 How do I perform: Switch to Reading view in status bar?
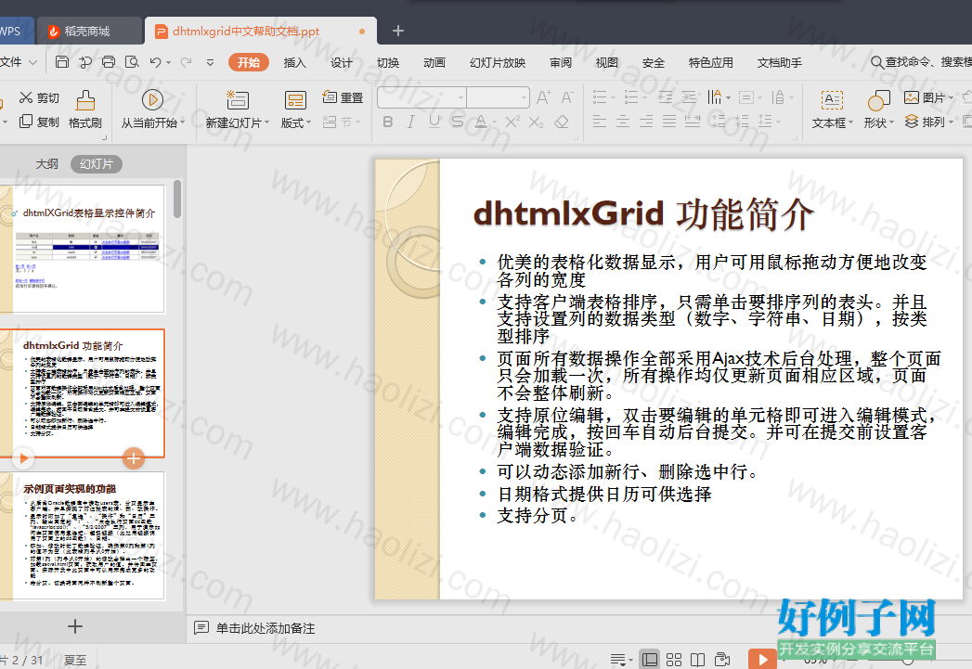coord(697,659)
